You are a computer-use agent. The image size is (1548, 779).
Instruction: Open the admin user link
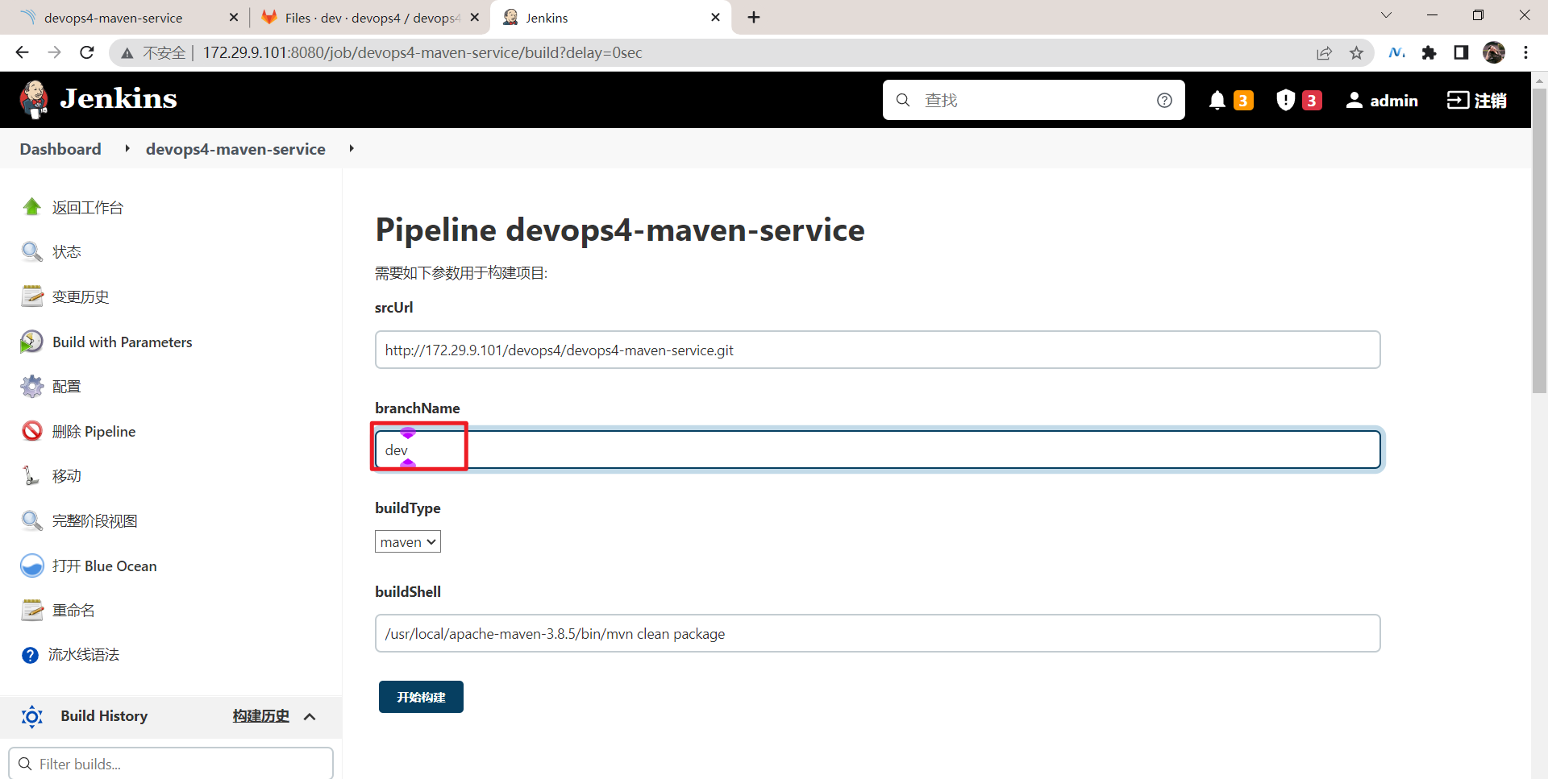tap(1382, 100)
